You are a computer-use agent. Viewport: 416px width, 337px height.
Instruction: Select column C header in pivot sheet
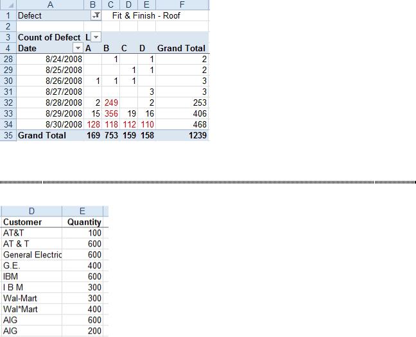111,4
